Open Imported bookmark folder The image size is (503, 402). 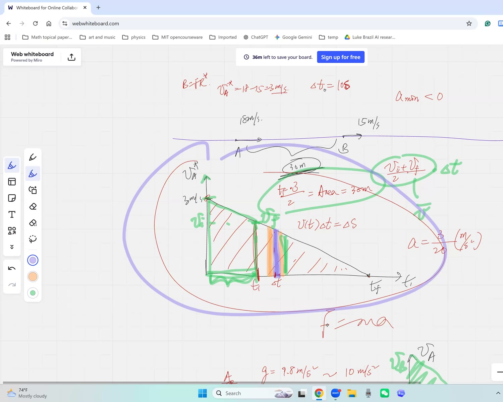[223, 37]
